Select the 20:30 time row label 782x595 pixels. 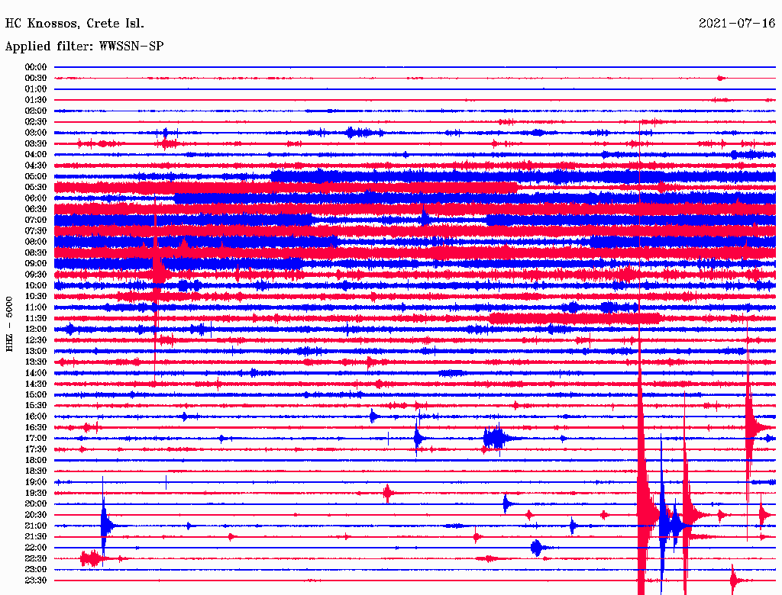pos(35,515)
